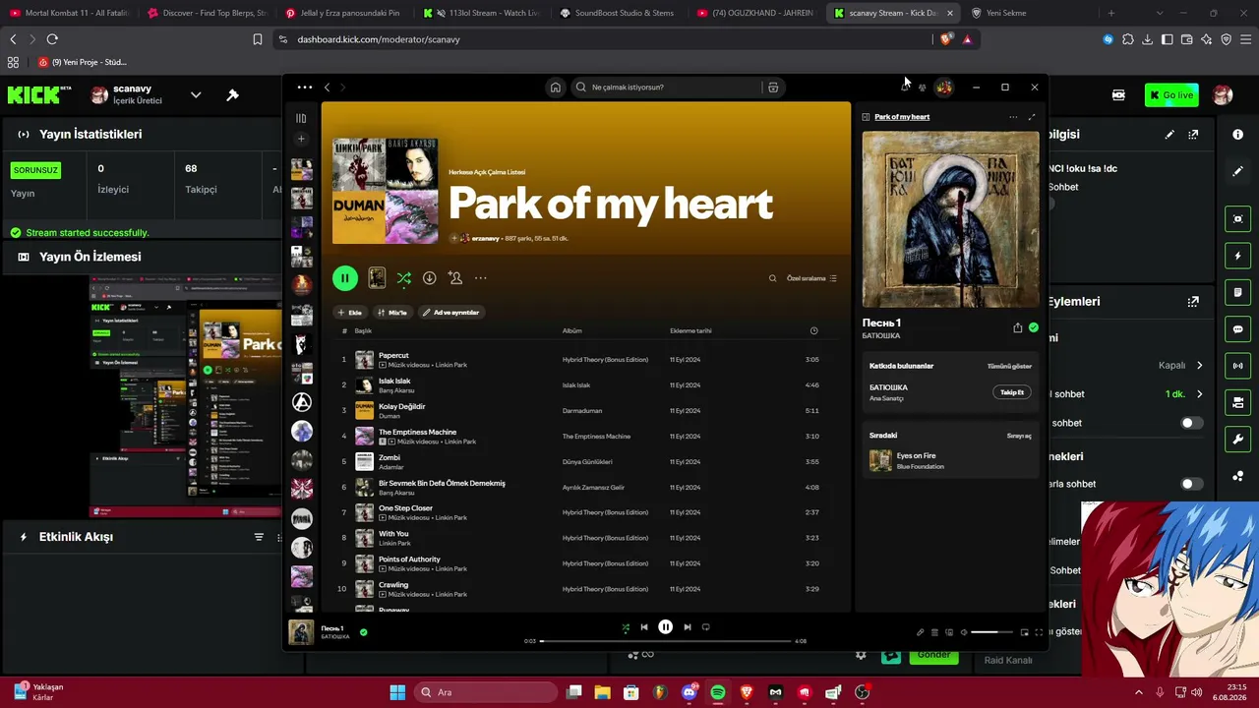
Task: Open Spotify browse icon in search bar
Action: tap(773, 88)
